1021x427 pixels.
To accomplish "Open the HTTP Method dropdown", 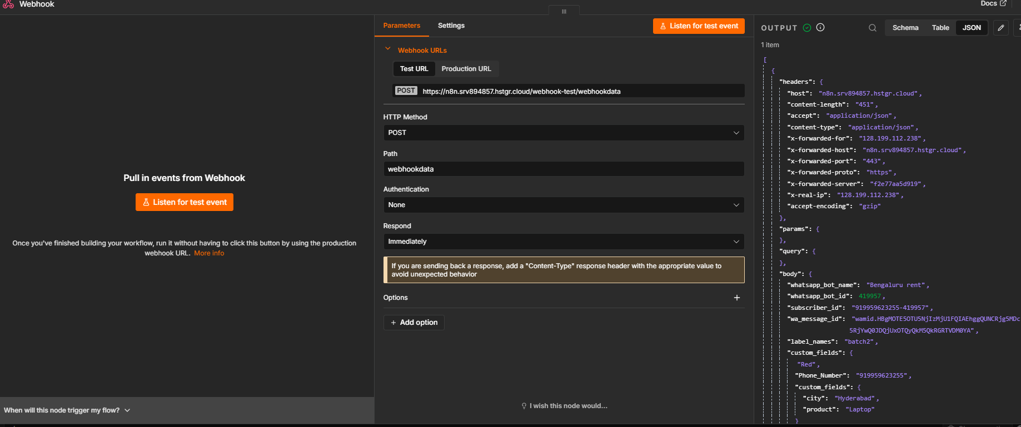I will [564, 133].
